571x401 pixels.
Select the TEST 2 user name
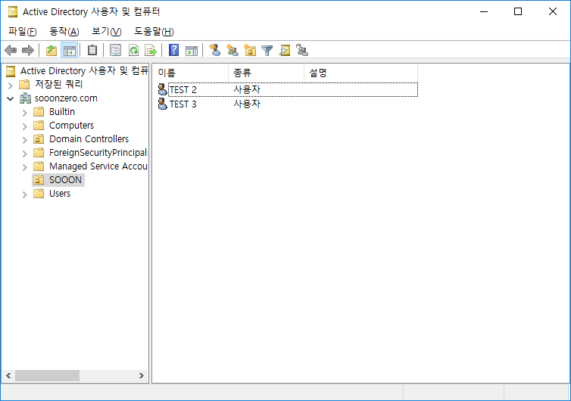pyautogui.click(x=183, y=90)
